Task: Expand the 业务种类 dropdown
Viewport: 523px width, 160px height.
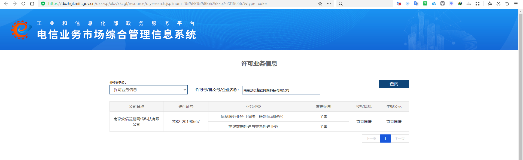Action: point(148,90)
